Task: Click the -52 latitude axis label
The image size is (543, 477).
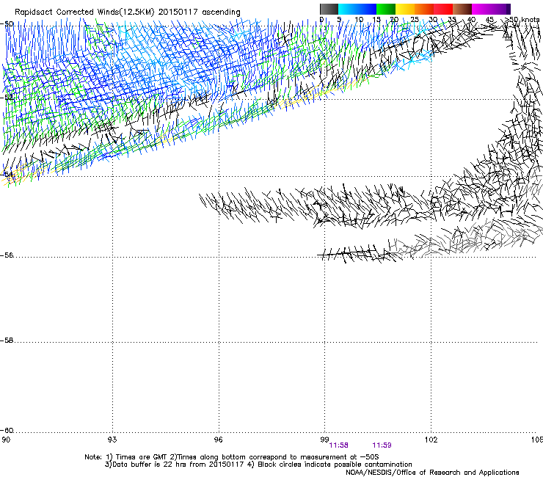Action: pyautogui.click(x=7, y=98)
